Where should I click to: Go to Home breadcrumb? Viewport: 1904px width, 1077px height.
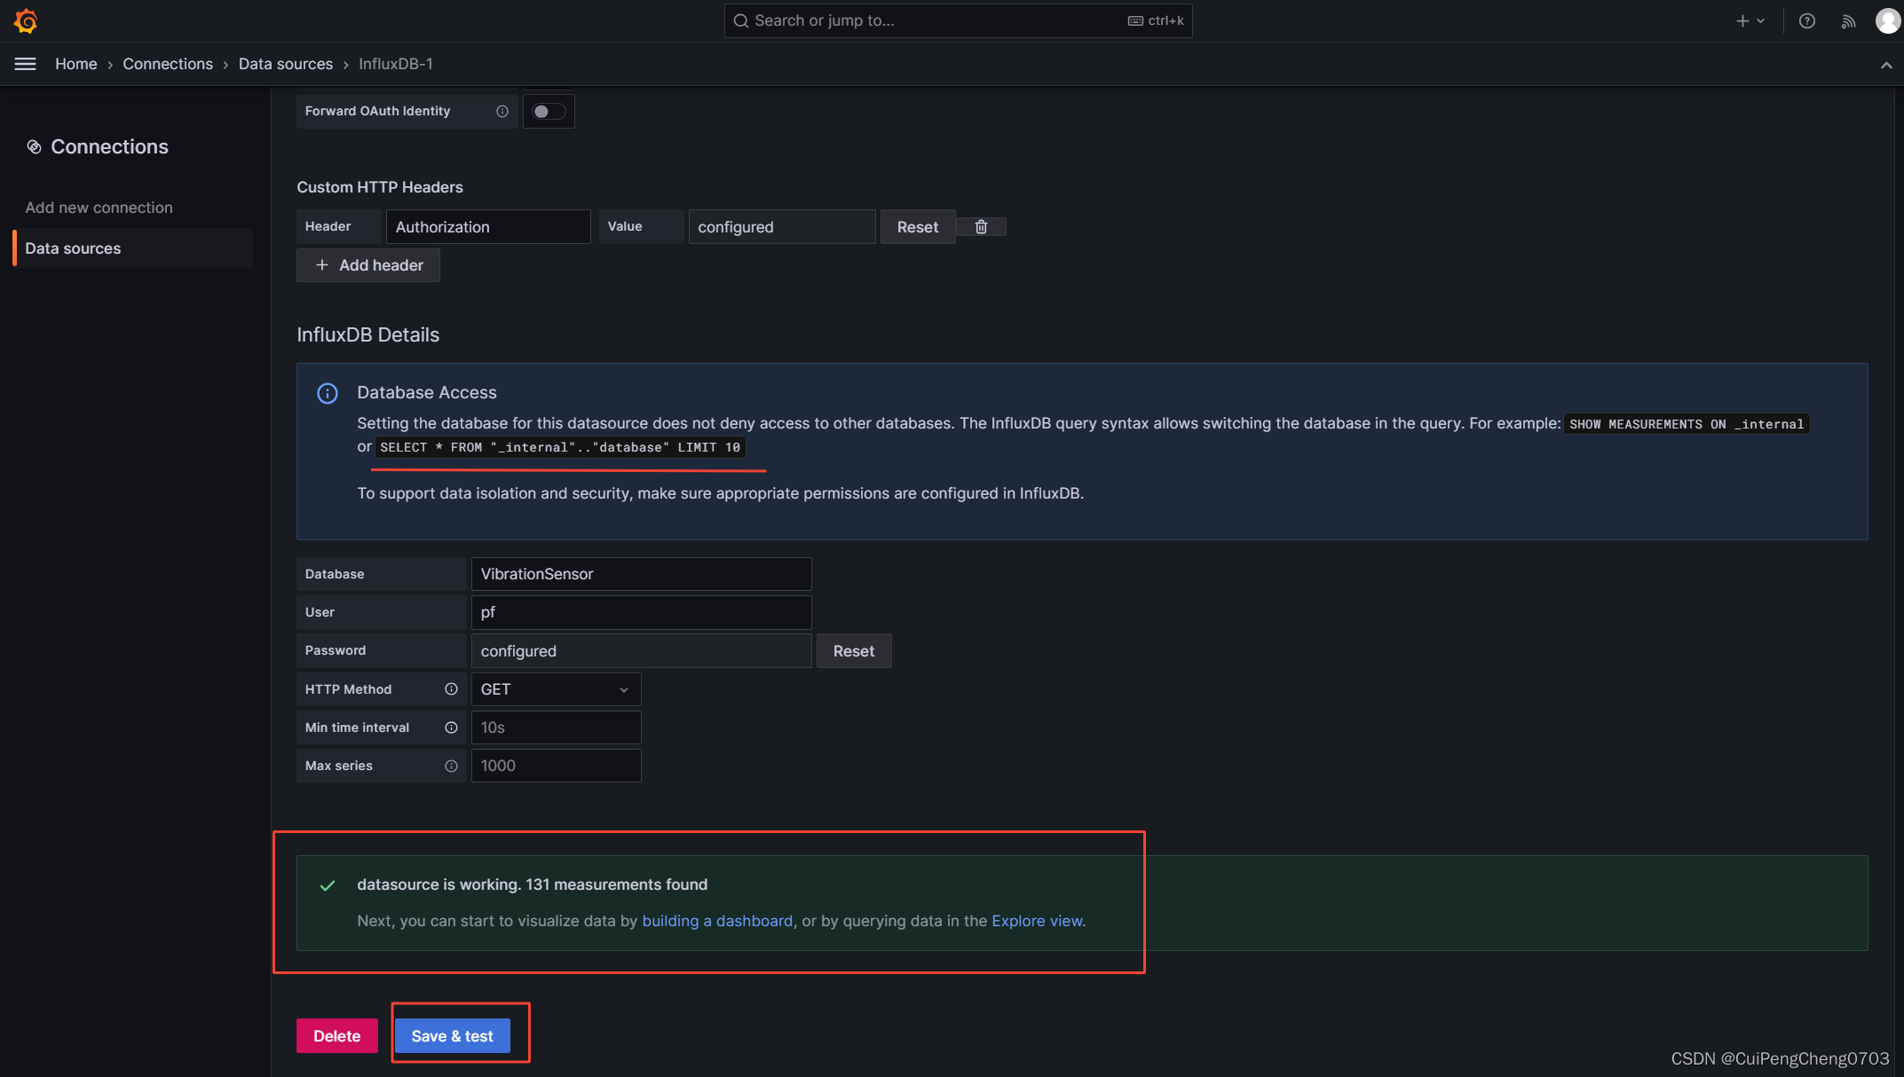pyautogui.click(x=76, y=64)
